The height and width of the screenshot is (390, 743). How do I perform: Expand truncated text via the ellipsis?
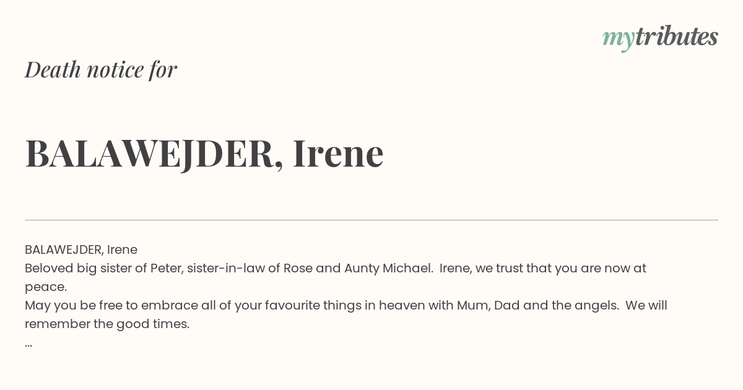click(x=28, y=343)
